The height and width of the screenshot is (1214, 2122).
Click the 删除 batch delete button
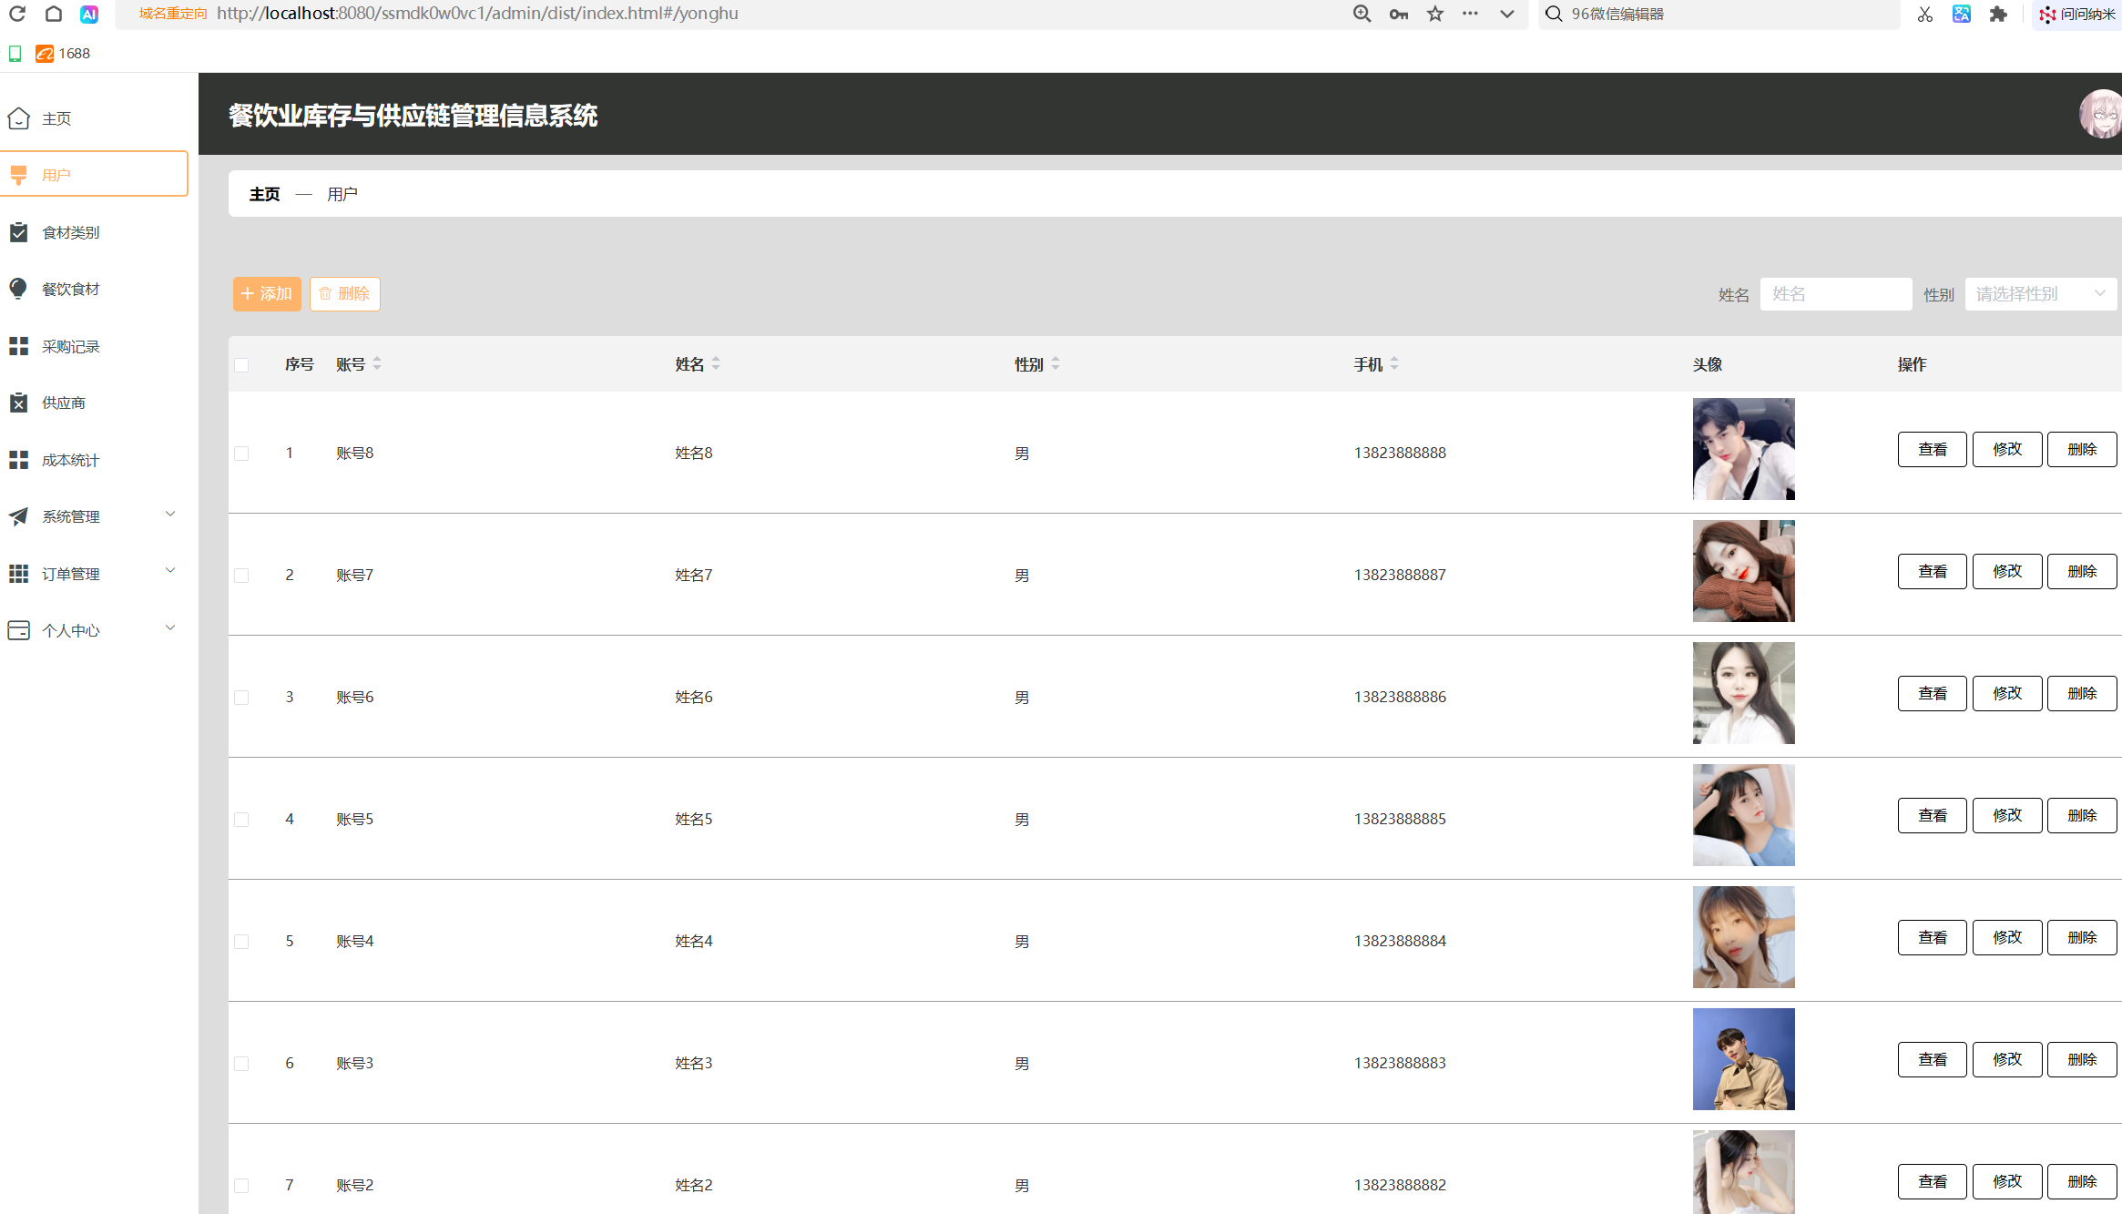[345, 294]
